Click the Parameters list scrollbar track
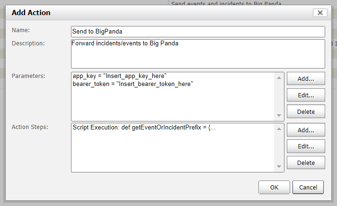Viewport: 337px width, 206px height. [x=279, y=96]
